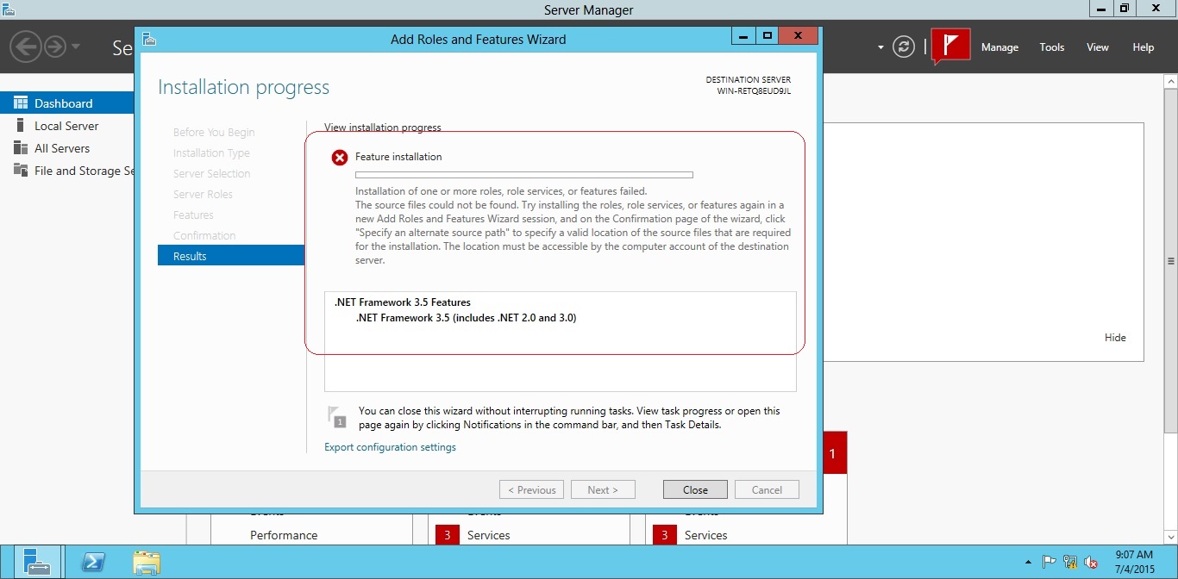Viewport: 1178px width, 579px height.
Task: Click the Feature installation progress bar
Action: pos(523,174)
